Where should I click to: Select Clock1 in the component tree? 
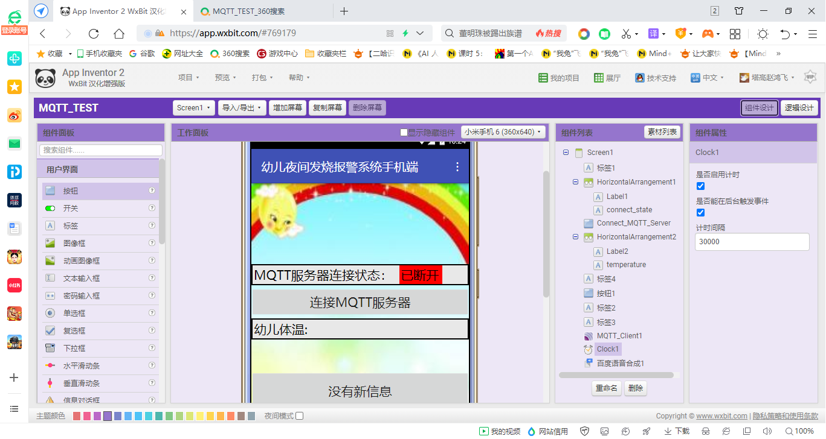607,349
